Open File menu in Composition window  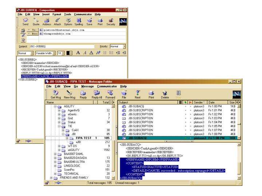point(20,14)
